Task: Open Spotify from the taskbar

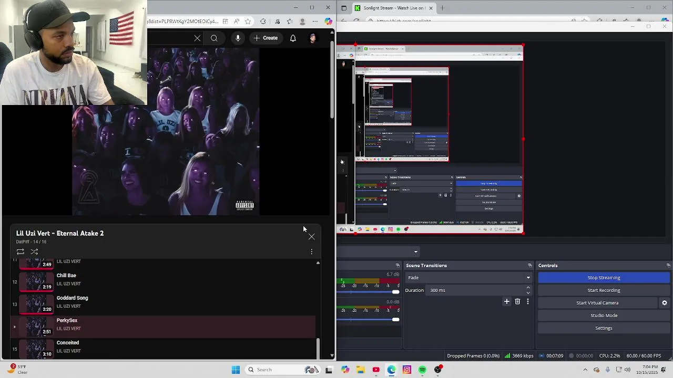Action: tap(422, 370)
